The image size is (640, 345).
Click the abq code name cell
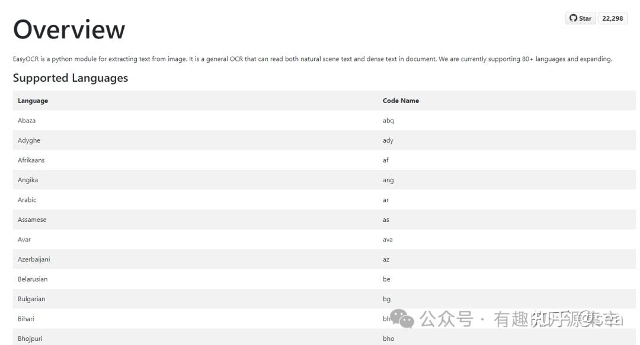point(387,120)
